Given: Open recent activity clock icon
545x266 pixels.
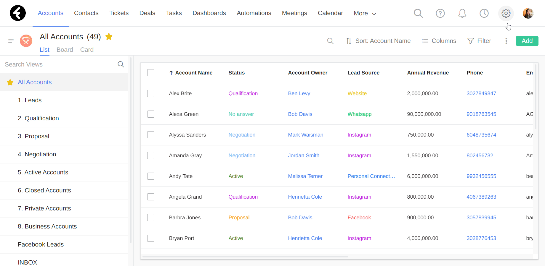Looking at the screenshot, I should 484,13.
